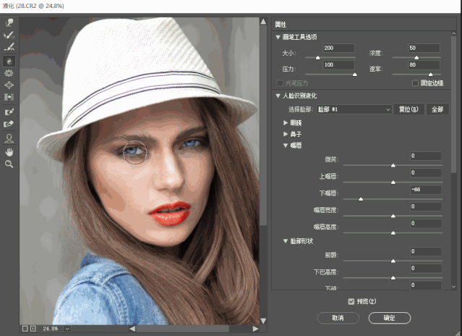The image size is (462, 336).
Task: Expand the 眼睛 section
Action: point(285,122)
